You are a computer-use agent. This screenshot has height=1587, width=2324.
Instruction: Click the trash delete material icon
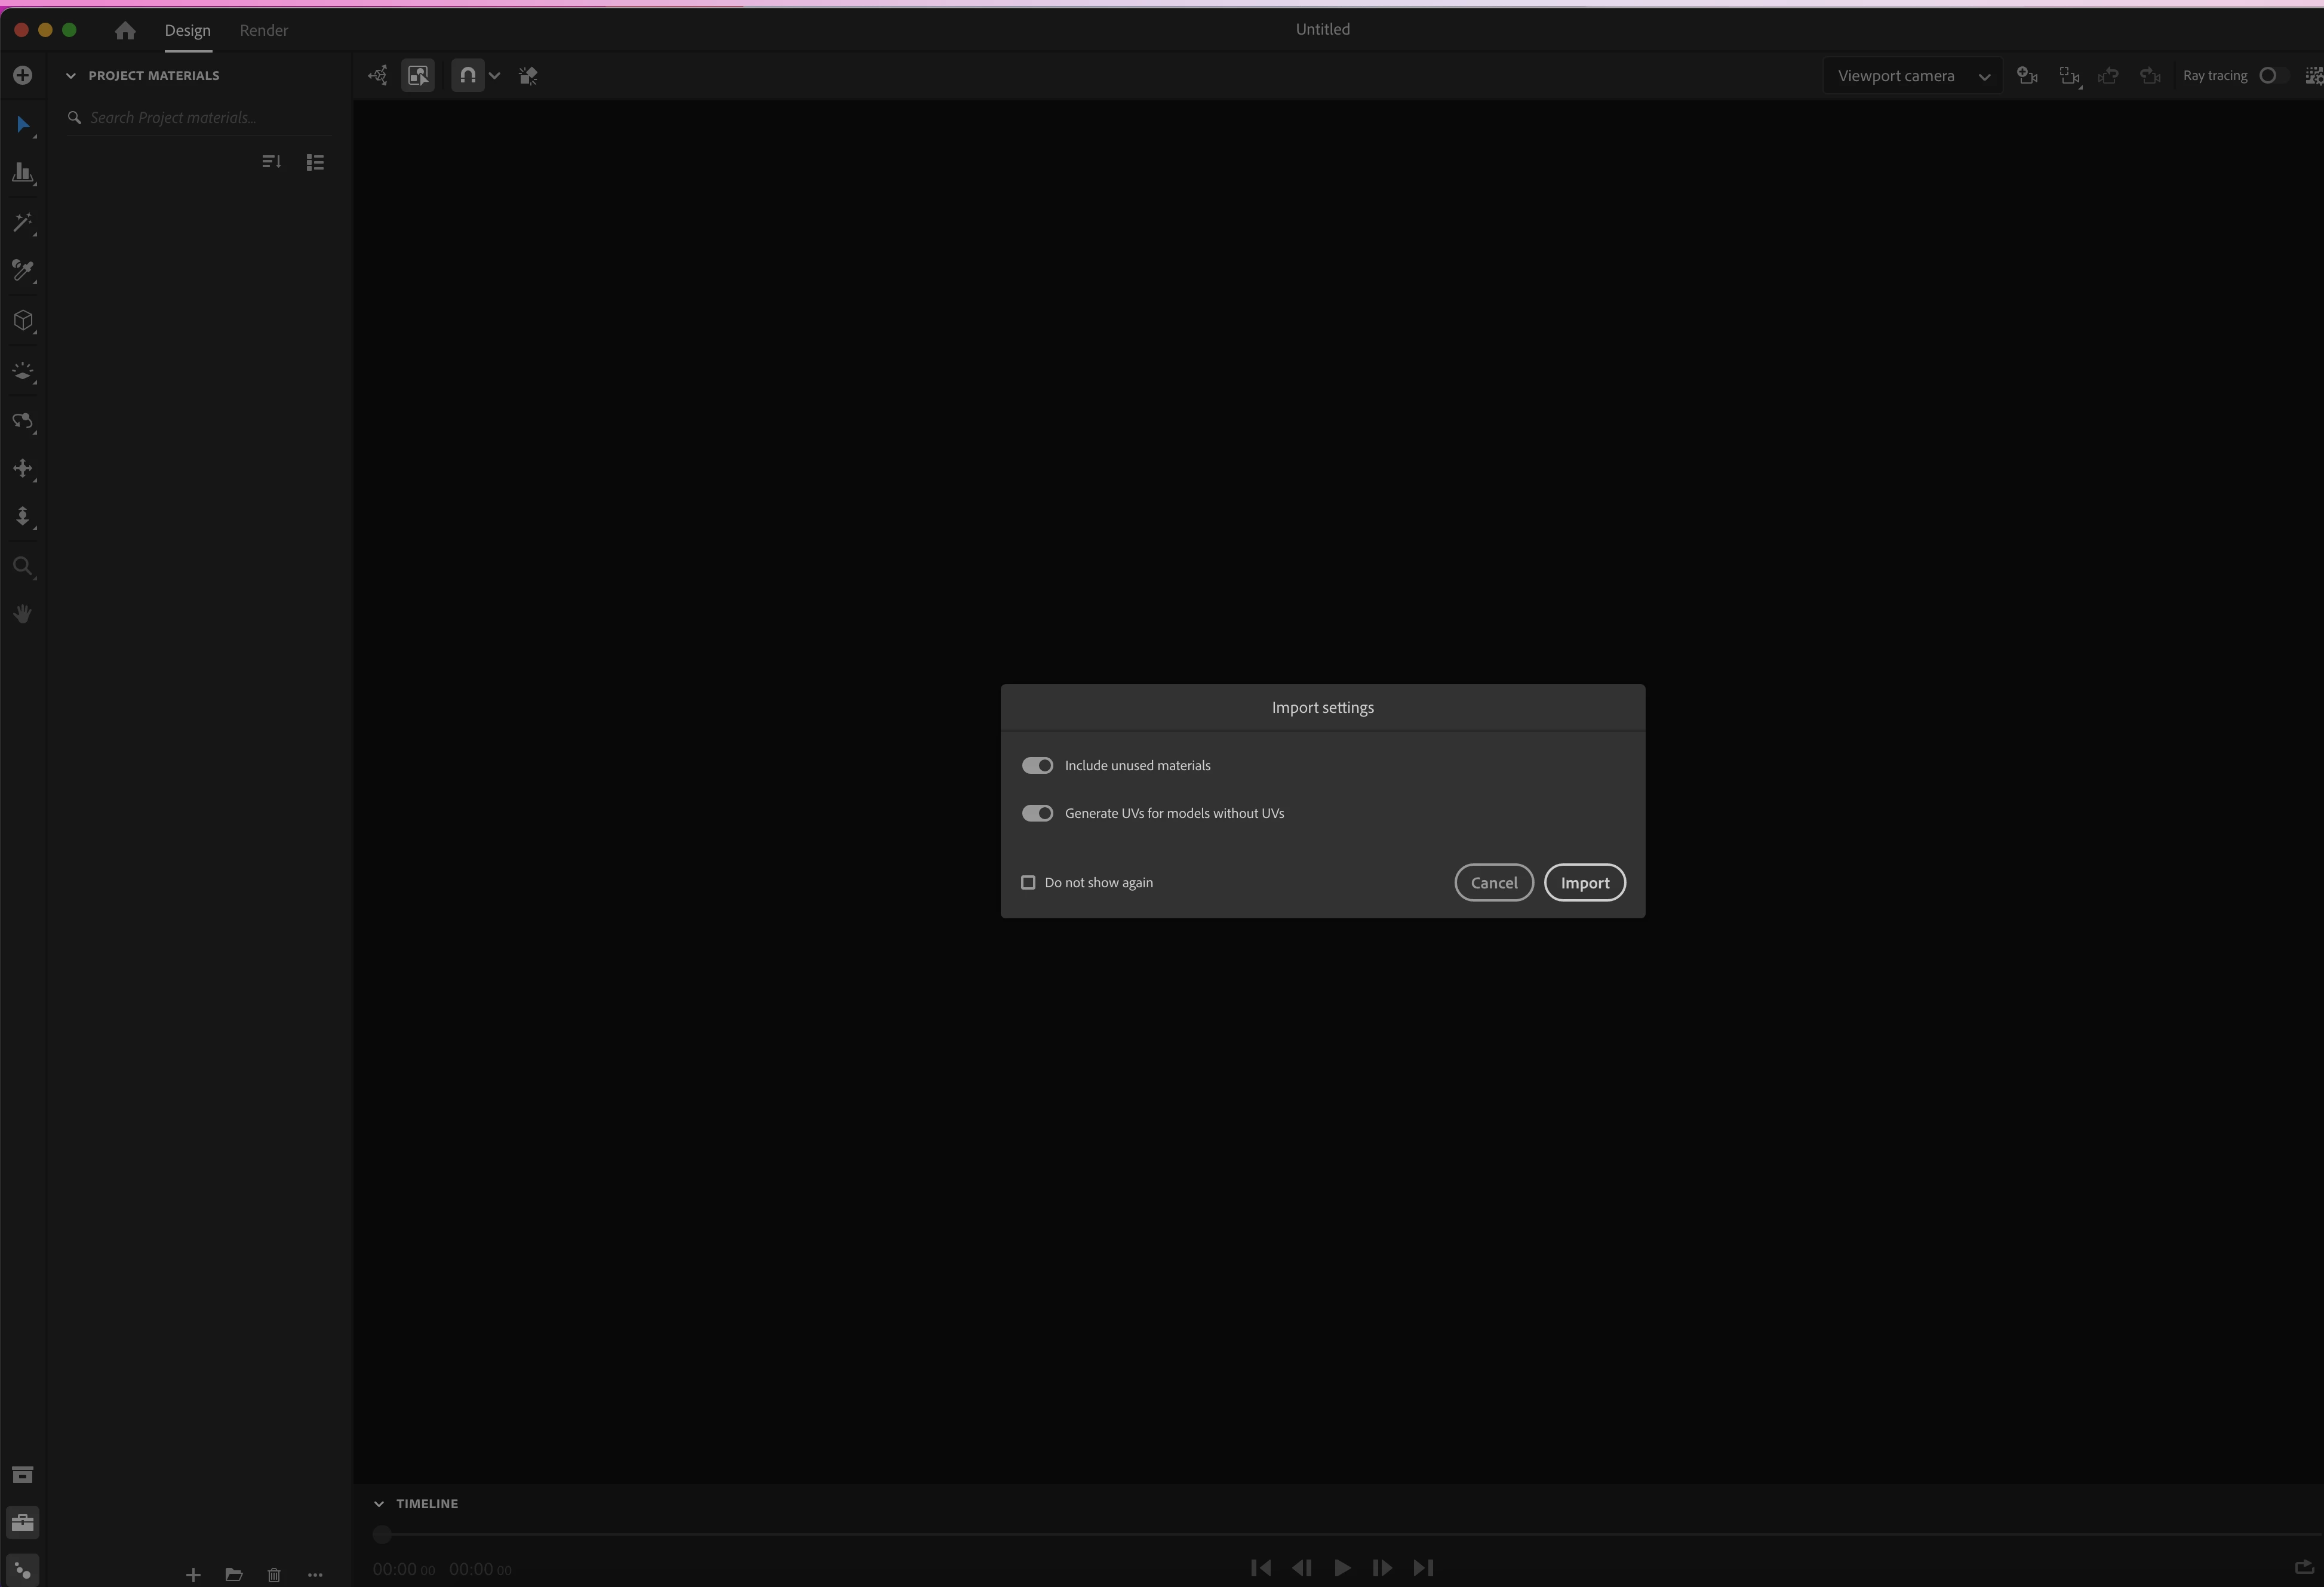click(x=274, y=1575)
